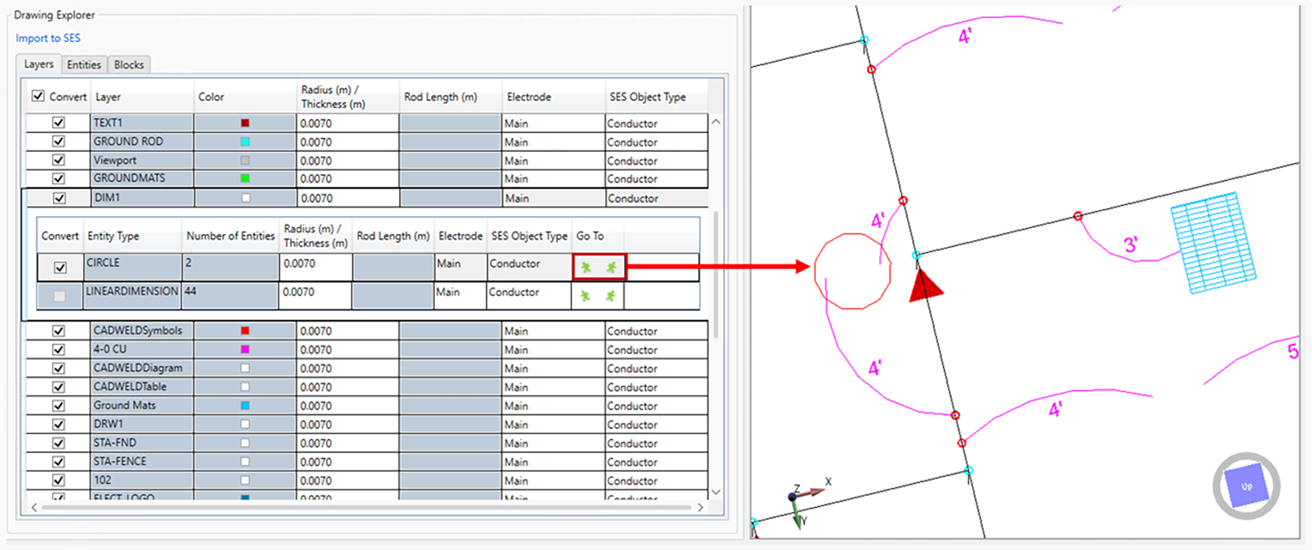1312x550 pixels.
Task: Uncheck Convert for DIM1 layer
Action: click(59, 198)
